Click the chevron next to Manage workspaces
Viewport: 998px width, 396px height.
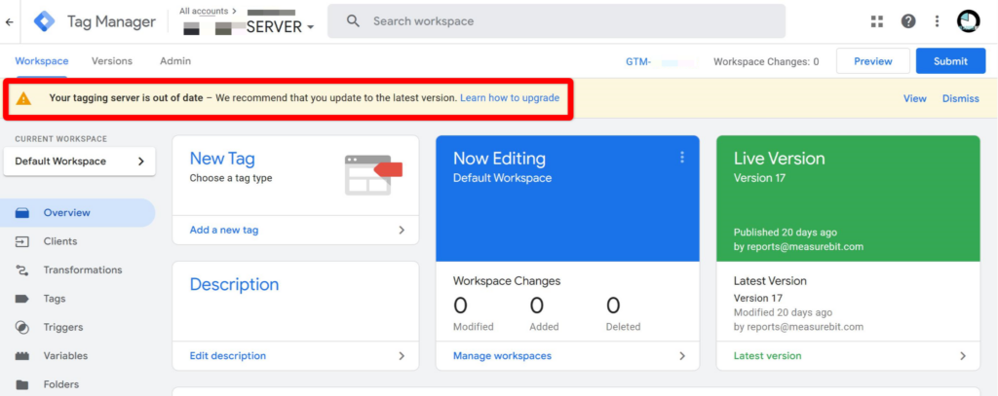[x=682, y=356]
